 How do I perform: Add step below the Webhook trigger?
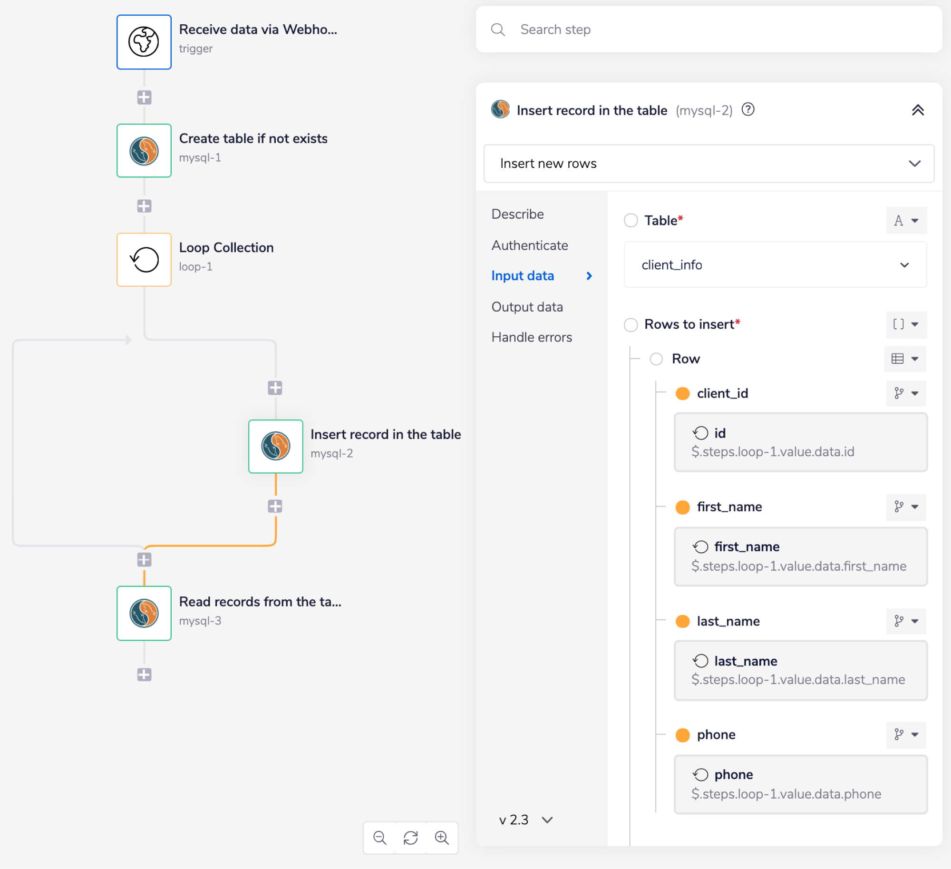tap(144, 98)
